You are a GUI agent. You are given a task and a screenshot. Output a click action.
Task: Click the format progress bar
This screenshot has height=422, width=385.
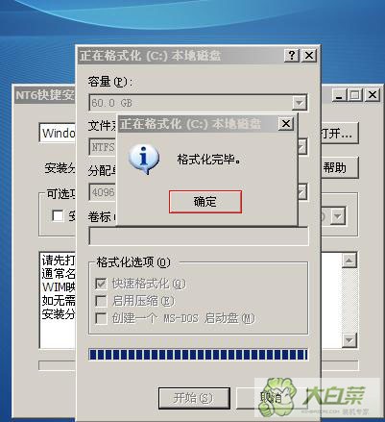pyautogui.click(x=199, y=355)
